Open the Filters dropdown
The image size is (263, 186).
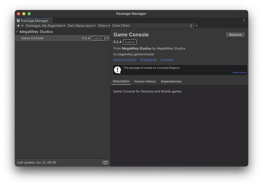pyautogui.click(x=104, y=26)
